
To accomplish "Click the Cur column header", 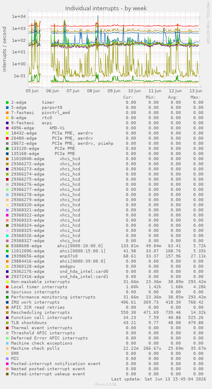I will tap(128, 97).
